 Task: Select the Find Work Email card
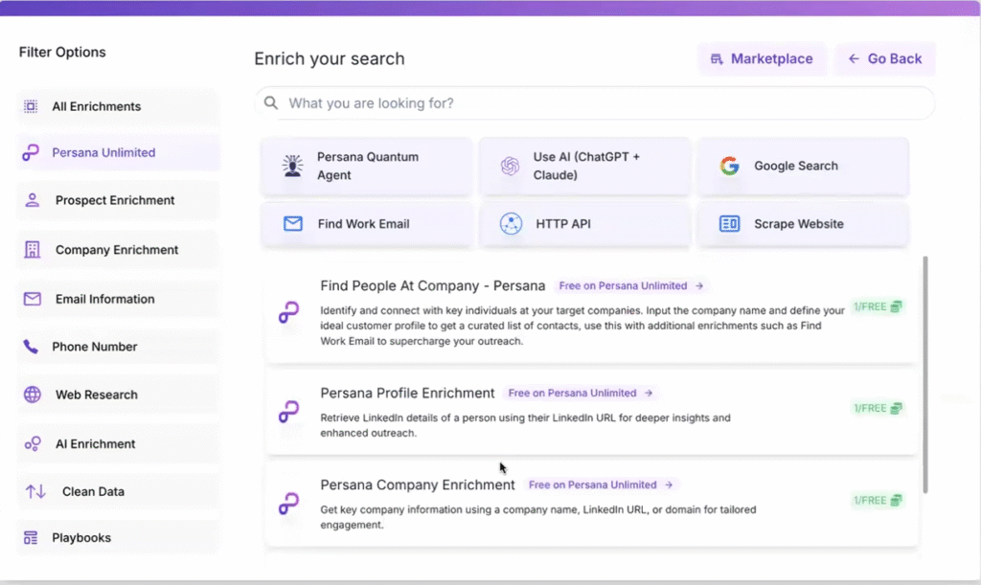click(x=367, y=224)
